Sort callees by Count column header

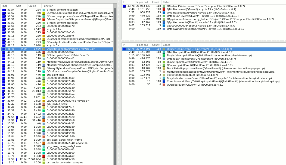click(156, 45)
